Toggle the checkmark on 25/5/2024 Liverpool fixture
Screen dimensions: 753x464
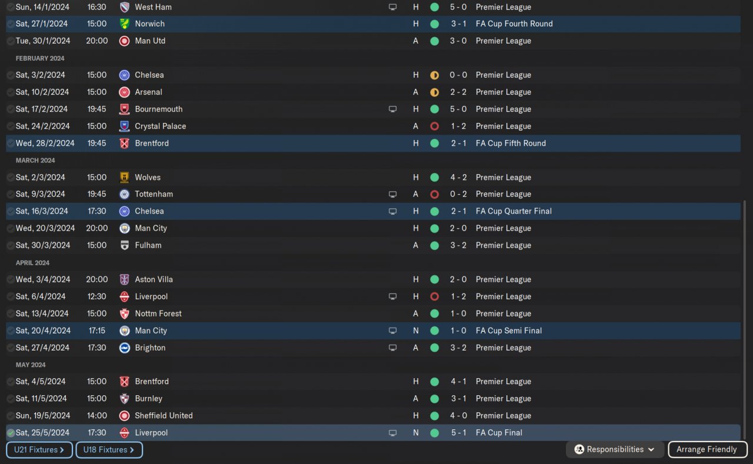pyautogui.click(x=11, y=433)
